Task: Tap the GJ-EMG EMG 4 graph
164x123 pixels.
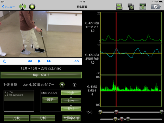Action: 131,91
